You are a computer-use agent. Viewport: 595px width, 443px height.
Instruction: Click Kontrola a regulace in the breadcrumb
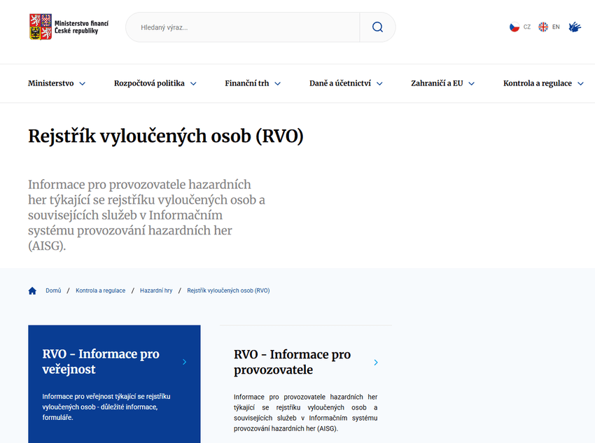point(100,290)
